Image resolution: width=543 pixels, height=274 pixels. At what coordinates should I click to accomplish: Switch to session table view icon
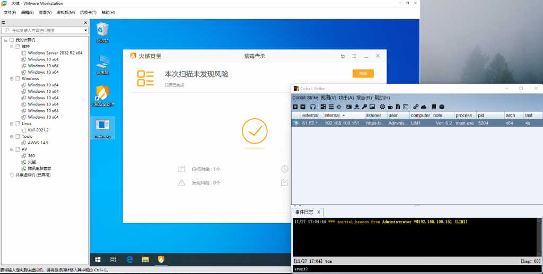coord(331,107)
